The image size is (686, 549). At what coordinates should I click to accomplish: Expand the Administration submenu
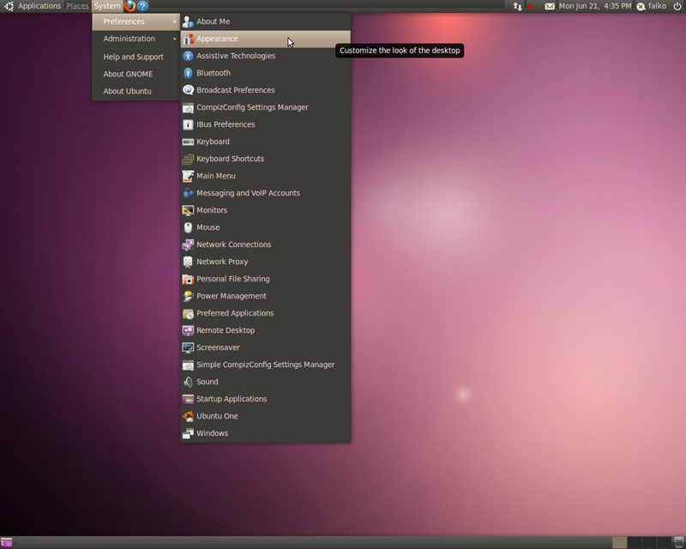coord(135,39)
